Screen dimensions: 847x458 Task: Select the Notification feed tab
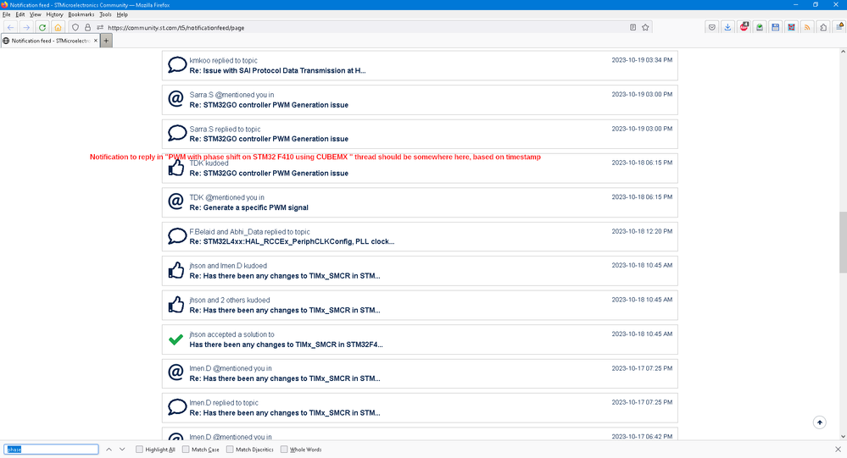pos(50,41)
